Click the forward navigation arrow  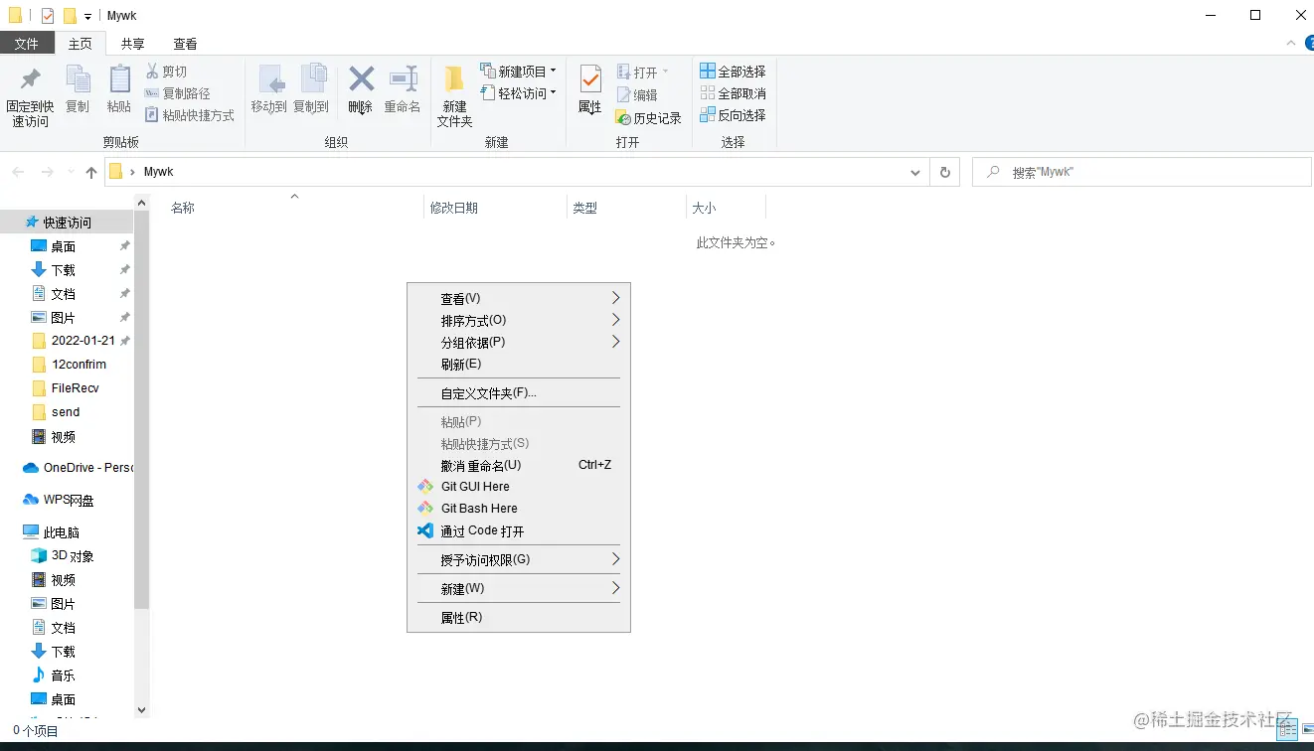pyautogui.click(x=47, y=172)
